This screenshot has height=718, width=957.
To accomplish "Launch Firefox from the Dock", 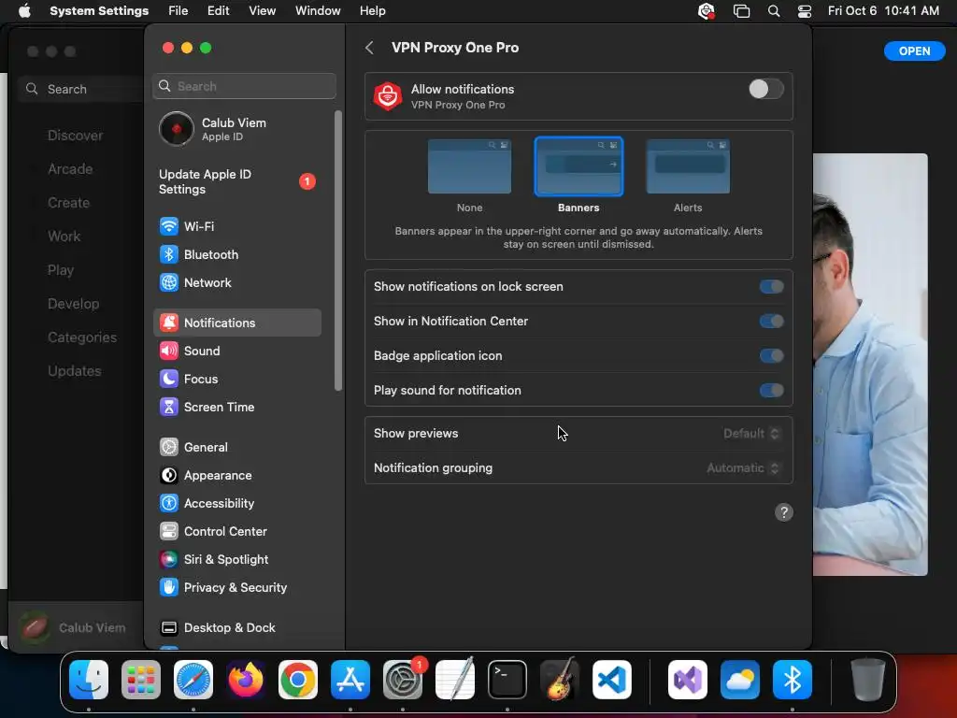I will click(x=246, y=680).
